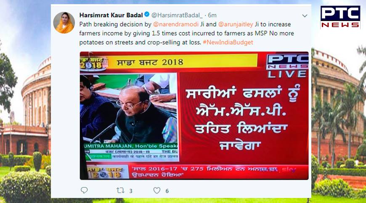Click the retweet arrows icon
The width and height of the screenshot is (366, 203).
pyautogui.click(x=120, y=190)
